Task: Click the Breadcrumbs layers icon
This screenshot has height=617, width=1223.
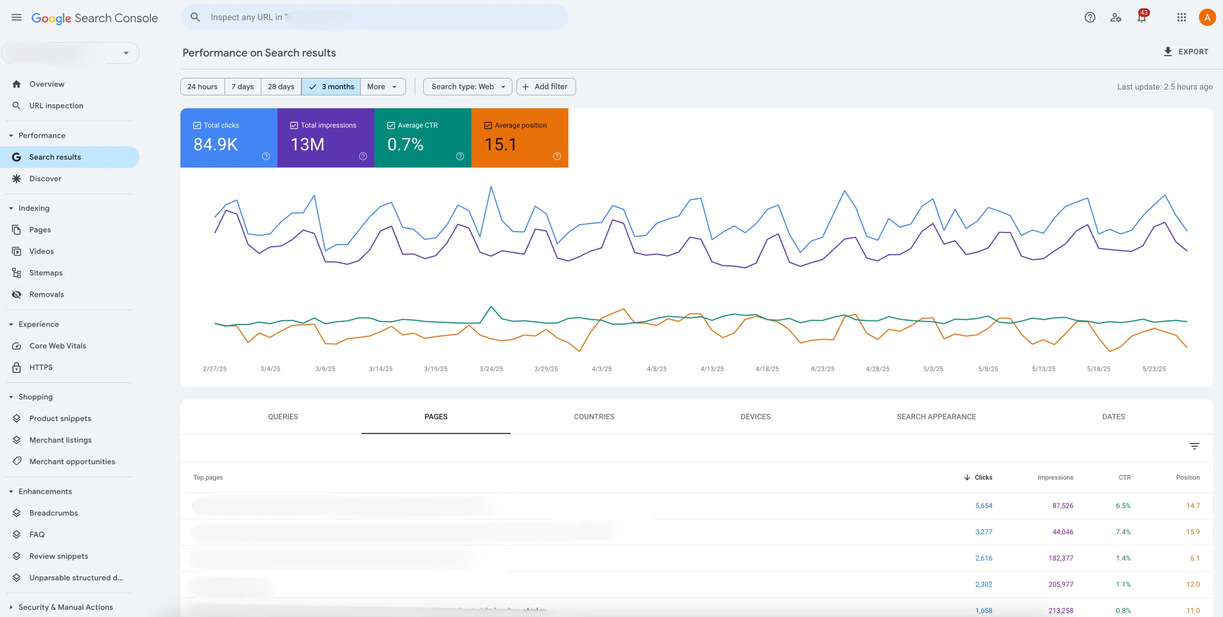Action: click(x=17, y=513)
